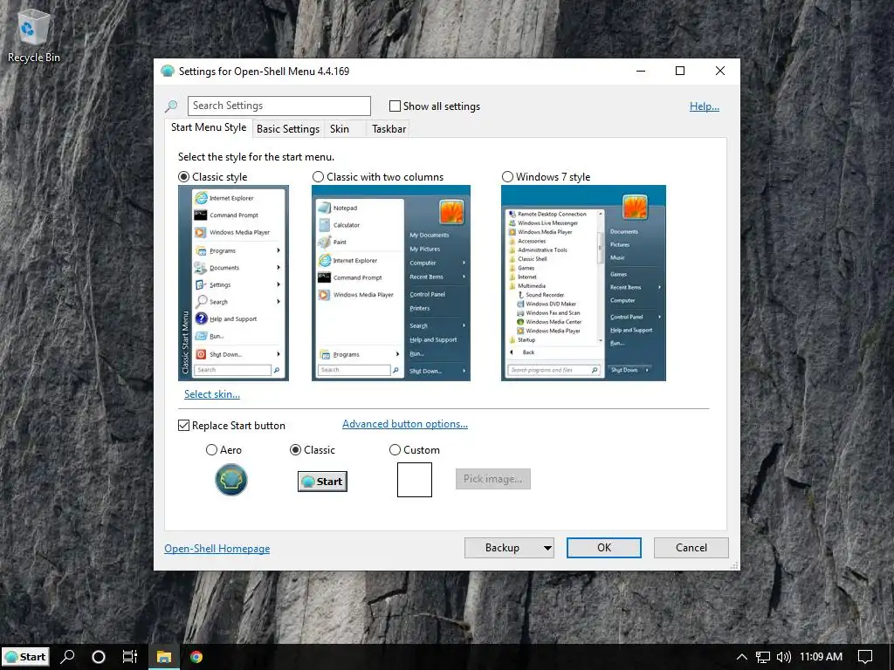Open the Taskbar tab
The height and width of the screenshot is (670, 894).
(389, 129)
